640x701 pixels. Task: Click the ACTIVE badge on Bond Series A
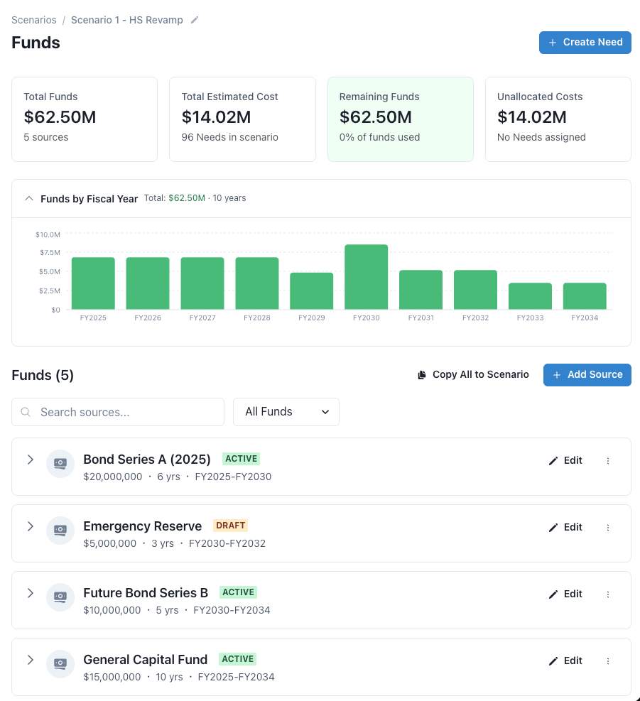pos(242,459)
